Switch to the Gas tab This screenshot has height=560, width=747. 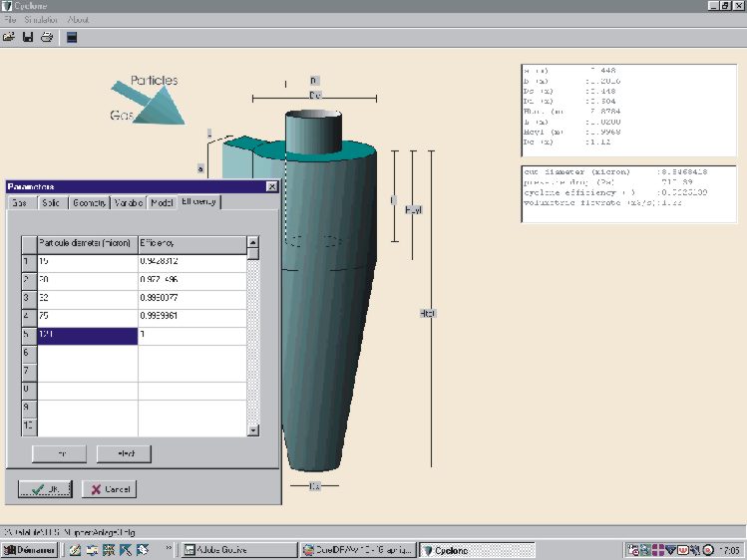click(x=18, y=203)
